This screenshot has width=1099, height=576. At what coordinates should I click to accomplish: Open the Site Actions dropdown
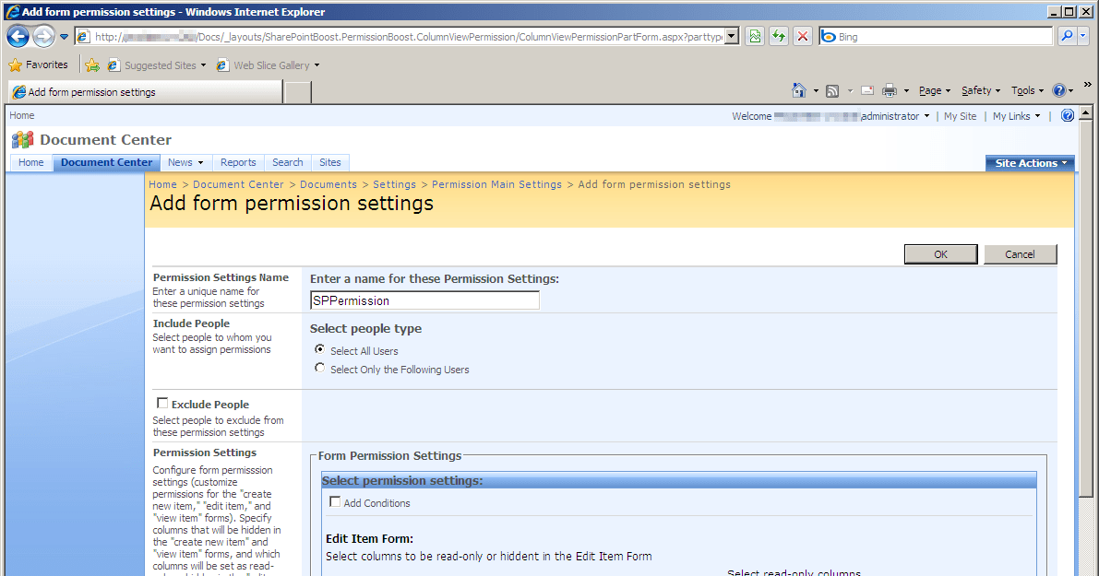1029,162
